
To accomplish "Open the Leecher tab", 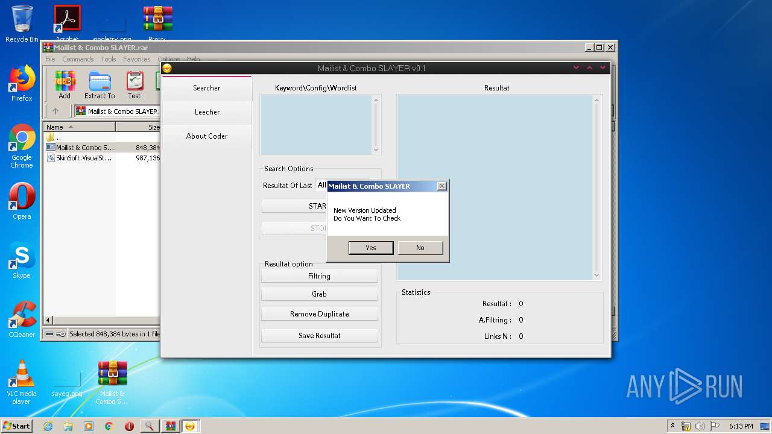I will (207, 112).
